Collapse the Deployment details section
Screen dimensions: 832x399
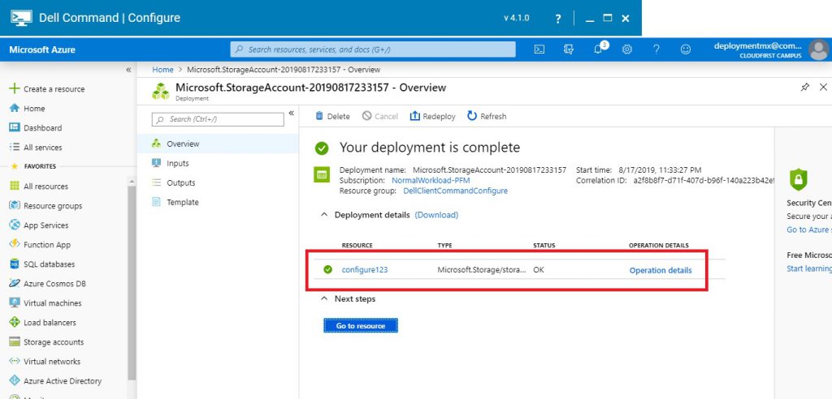point(325,215)
